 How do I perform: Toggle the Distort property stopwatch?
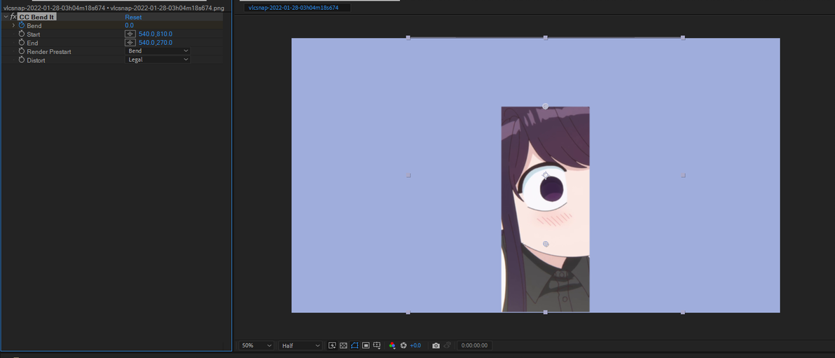[x=22, y=60]
